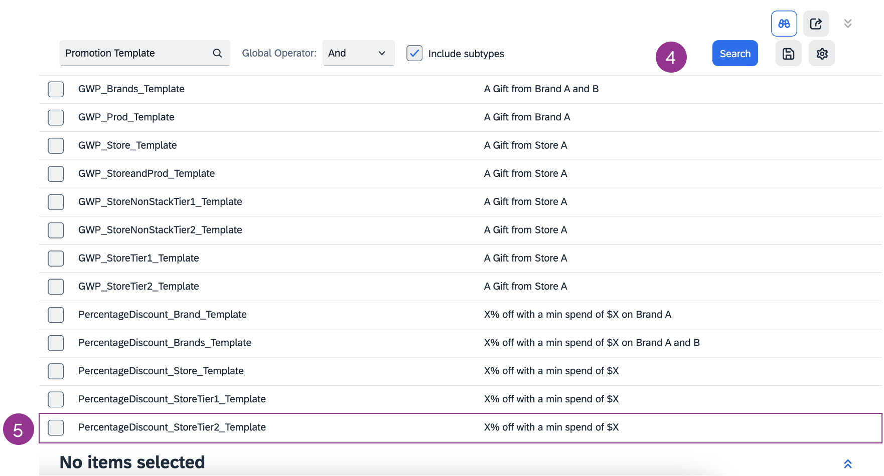Click the PercentageDiscount_Brands_Template description text

[x=592, y=343]
